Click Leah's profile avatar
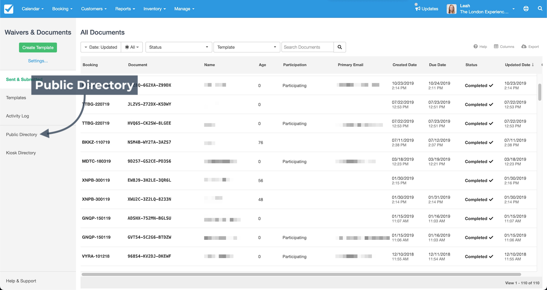The width and height of the screenshot is (547, 290). (x=451, y=9)
